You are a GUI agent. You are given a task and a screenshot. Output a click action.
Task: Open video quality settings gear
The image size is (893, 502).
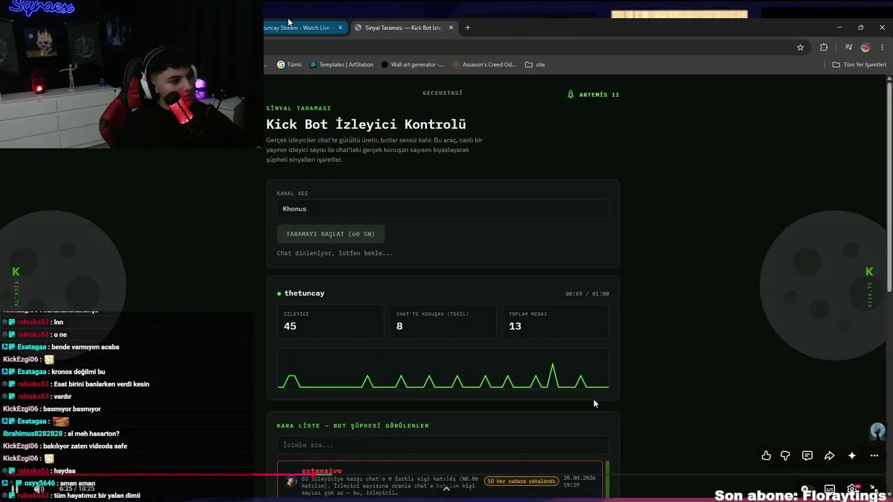pyautogui.click(x=853, y=489)
